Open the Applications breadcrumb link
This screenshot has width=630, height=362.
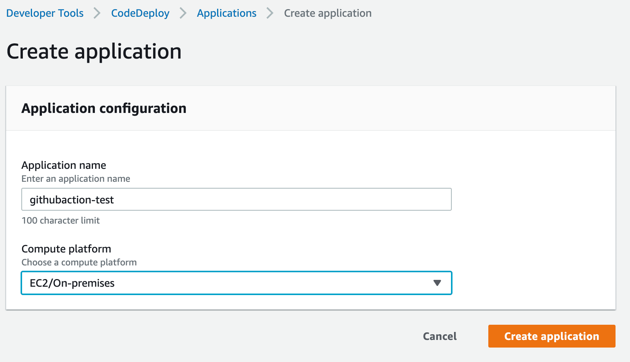[x=227, y=13]
